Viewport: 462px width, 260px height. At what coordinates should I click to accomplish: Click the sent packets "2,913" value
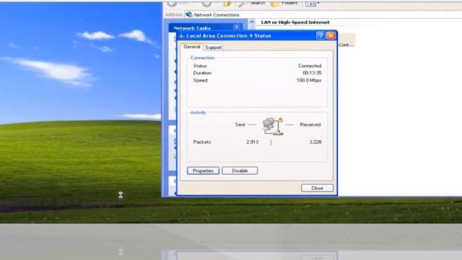coord(252,142)
